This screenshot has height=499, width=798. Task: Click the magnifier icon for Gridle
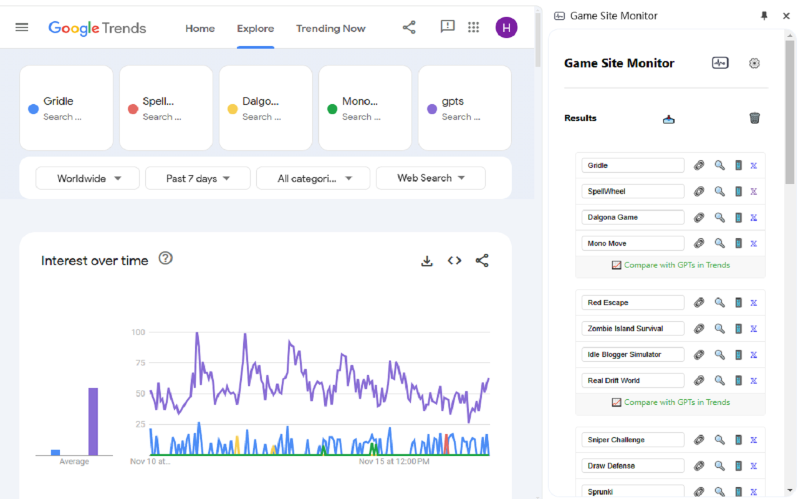pyautogui.click(x=719, y=165)
